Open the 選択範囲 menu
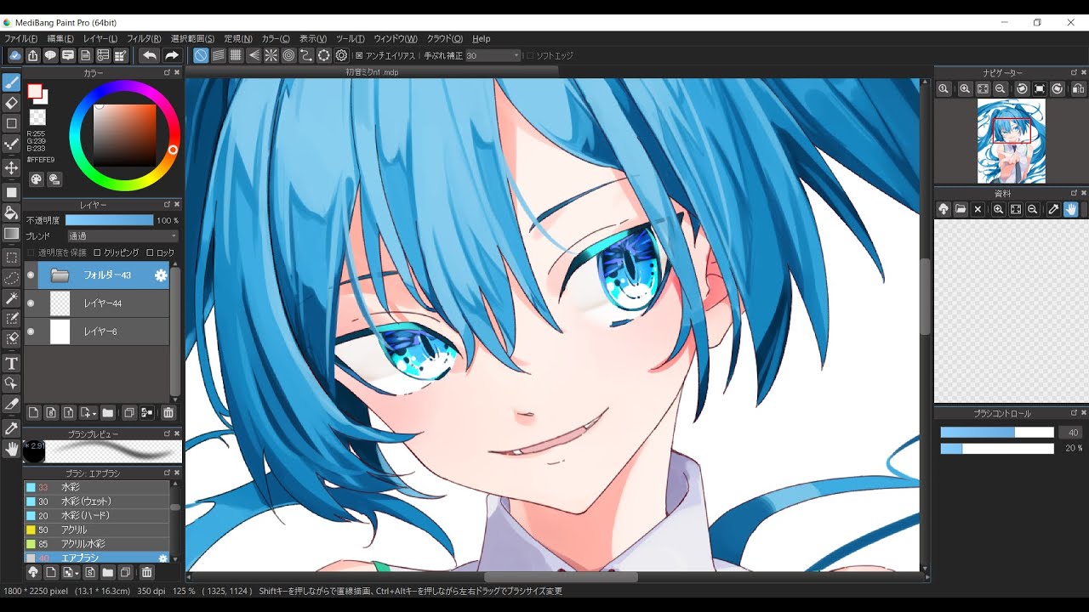 (x=192, y=38)
